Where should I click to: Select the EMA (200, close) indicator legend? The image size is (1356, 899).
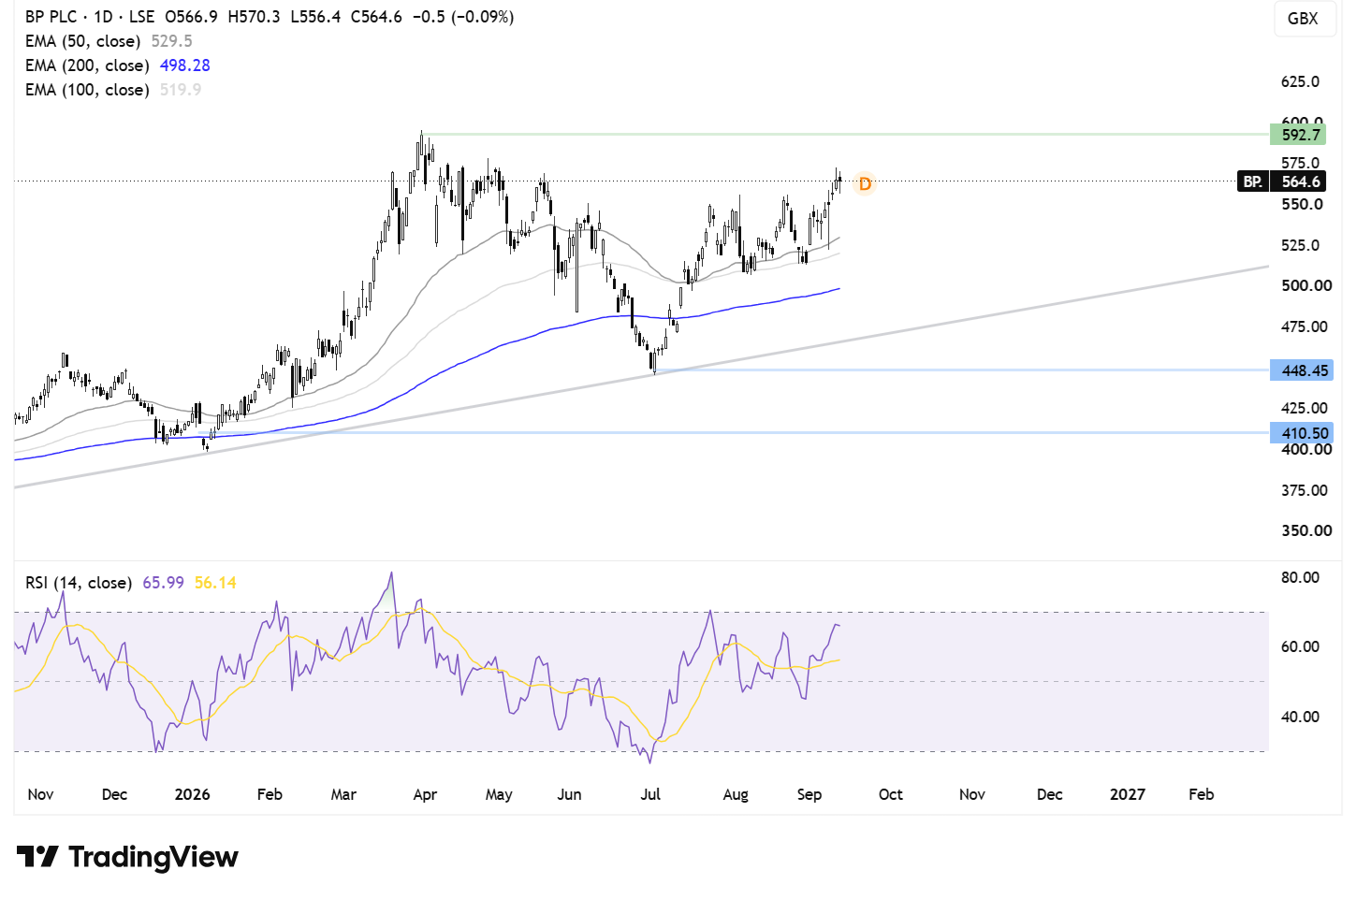point(87,65)
